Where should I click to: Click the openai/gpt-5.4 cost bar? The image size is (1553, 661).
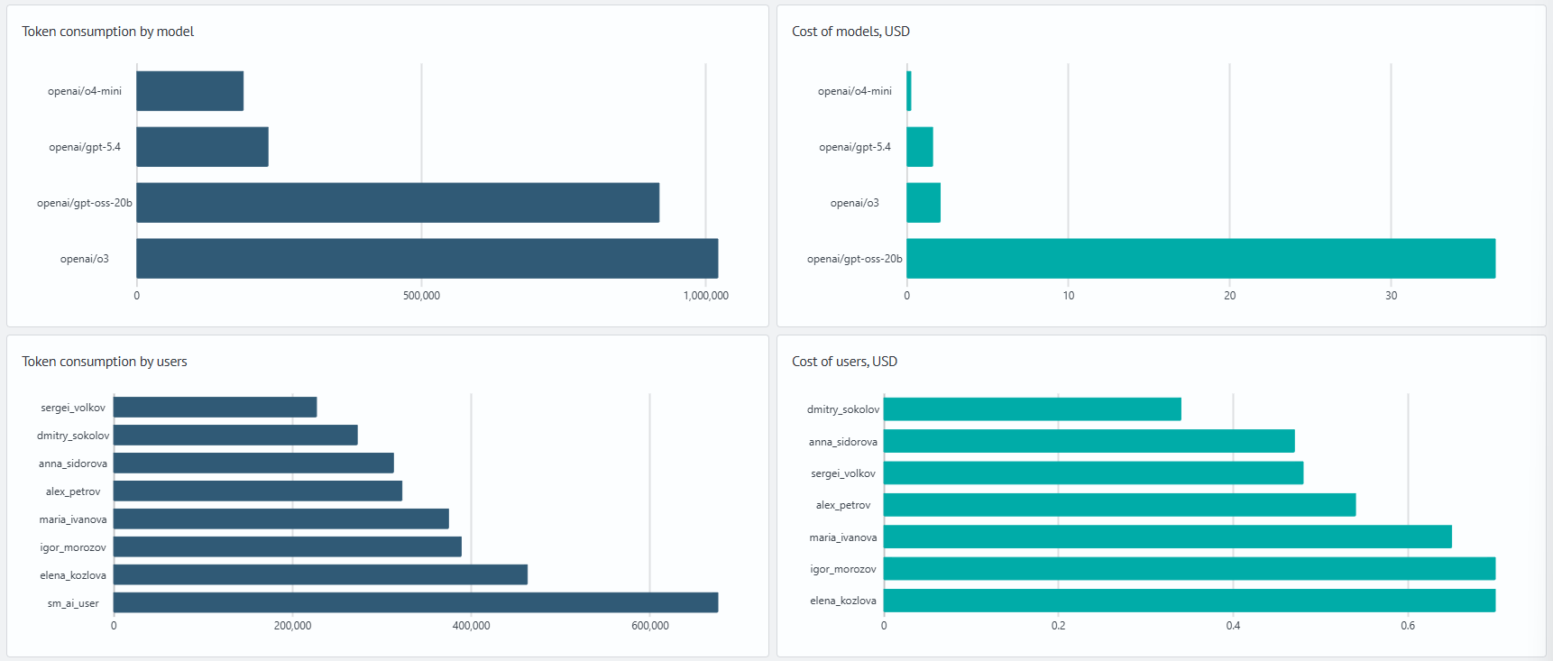click(920, 147)
